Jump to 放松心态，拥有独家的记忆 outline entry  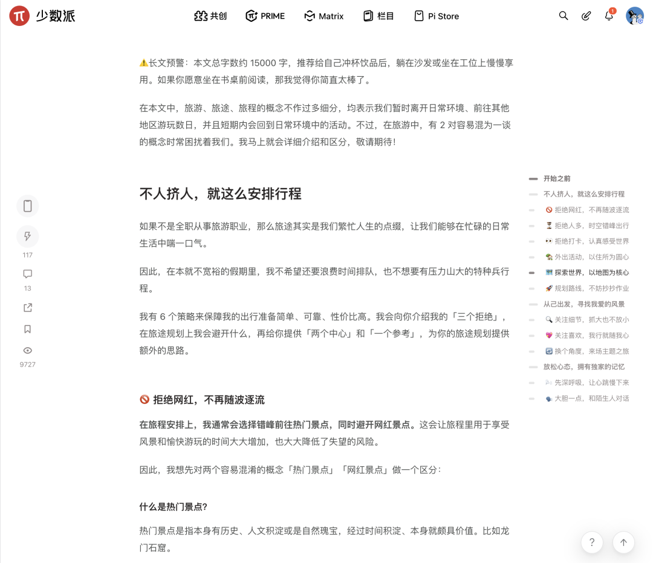(584, 367)
